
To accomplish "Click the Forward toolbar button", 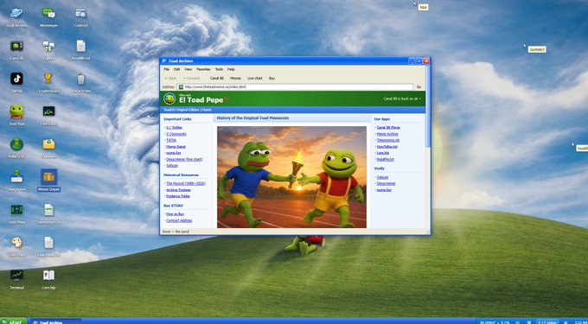I will tap(192, 79).
